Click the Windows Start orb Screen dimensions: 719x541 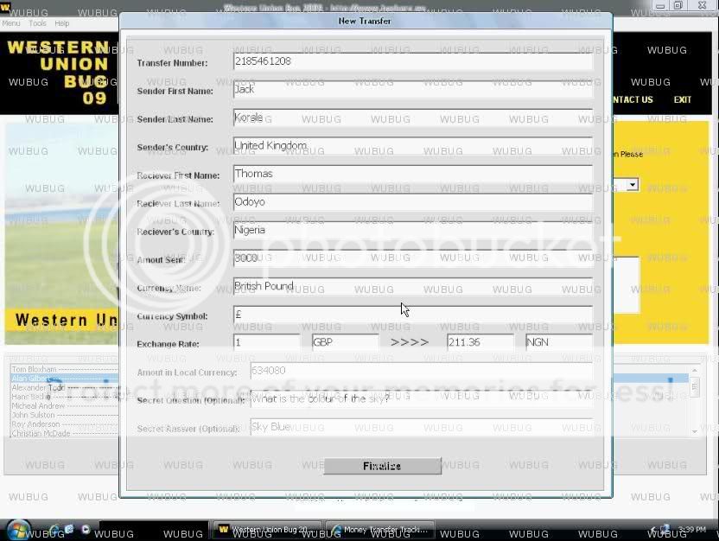pyautogui.click(x=16, y=528)
